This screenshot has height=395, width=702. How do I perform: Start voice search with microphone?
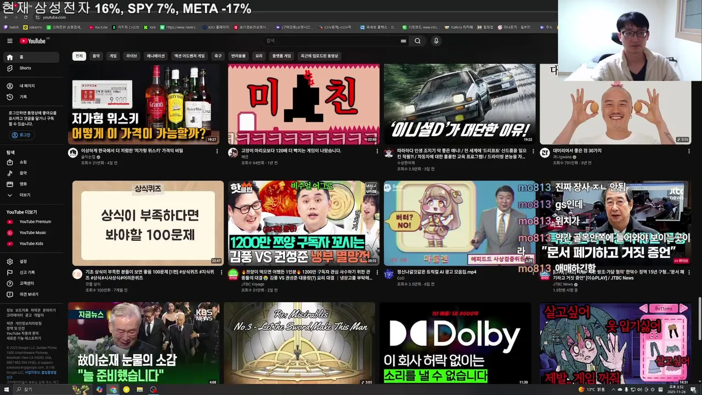click(x=436, y=41)
